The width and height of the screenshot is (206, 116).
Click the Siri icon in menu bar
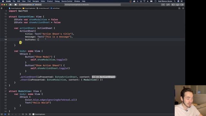pos(178,1)
